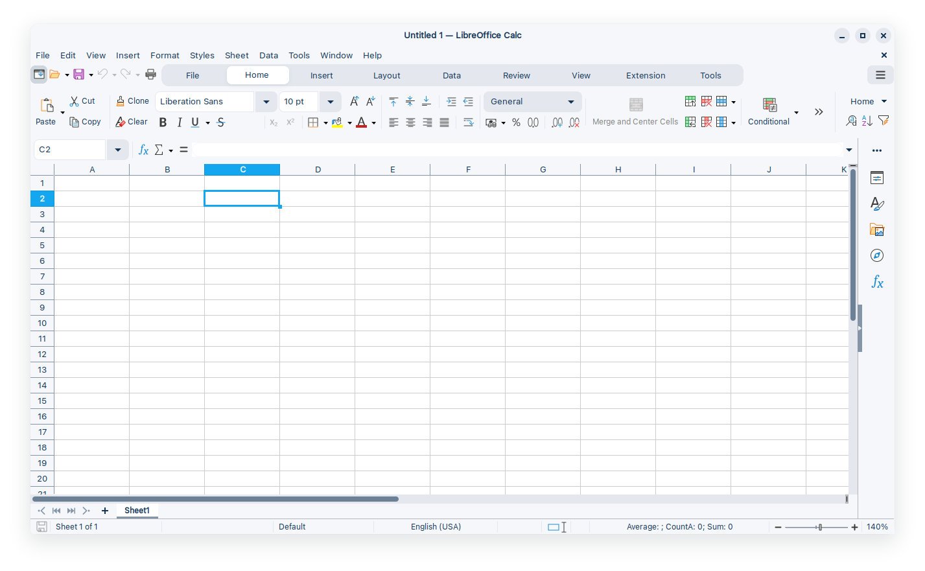Open the font size dropdown list

pos(330,102)
